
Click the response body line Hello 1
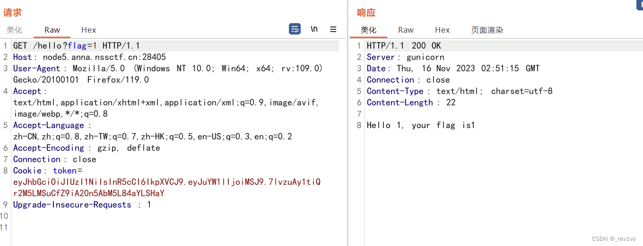click(x=421, y=125)
